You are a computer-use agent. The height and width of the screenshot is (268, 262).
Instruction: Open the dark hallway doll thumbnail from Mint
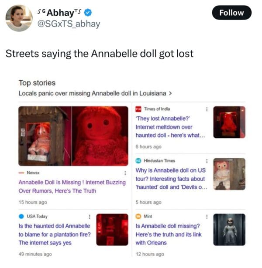[229, 230]
